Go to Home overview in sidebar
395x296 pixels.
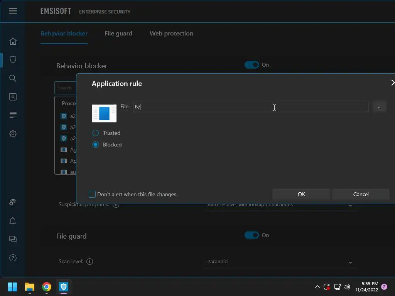[13, 41]
